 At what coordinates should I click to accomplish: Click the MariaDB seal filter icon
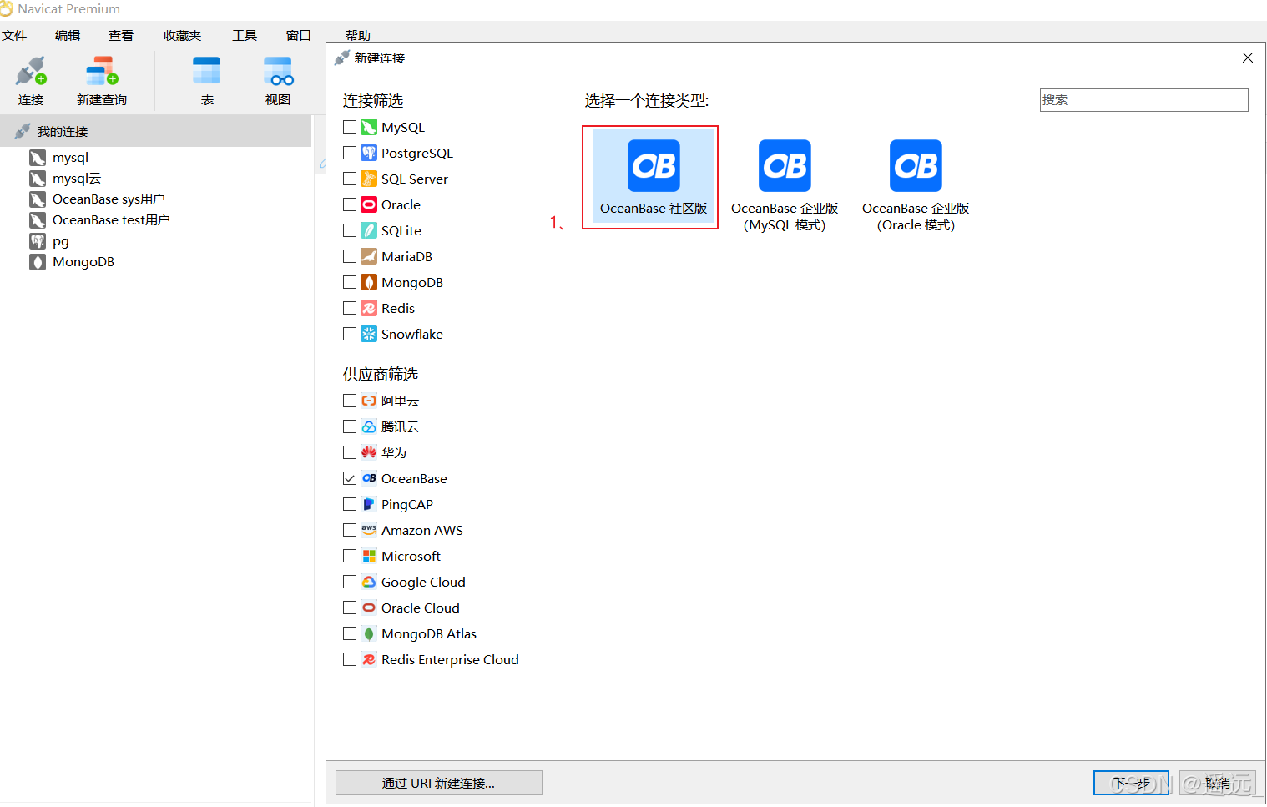click(x=369, y=256)
